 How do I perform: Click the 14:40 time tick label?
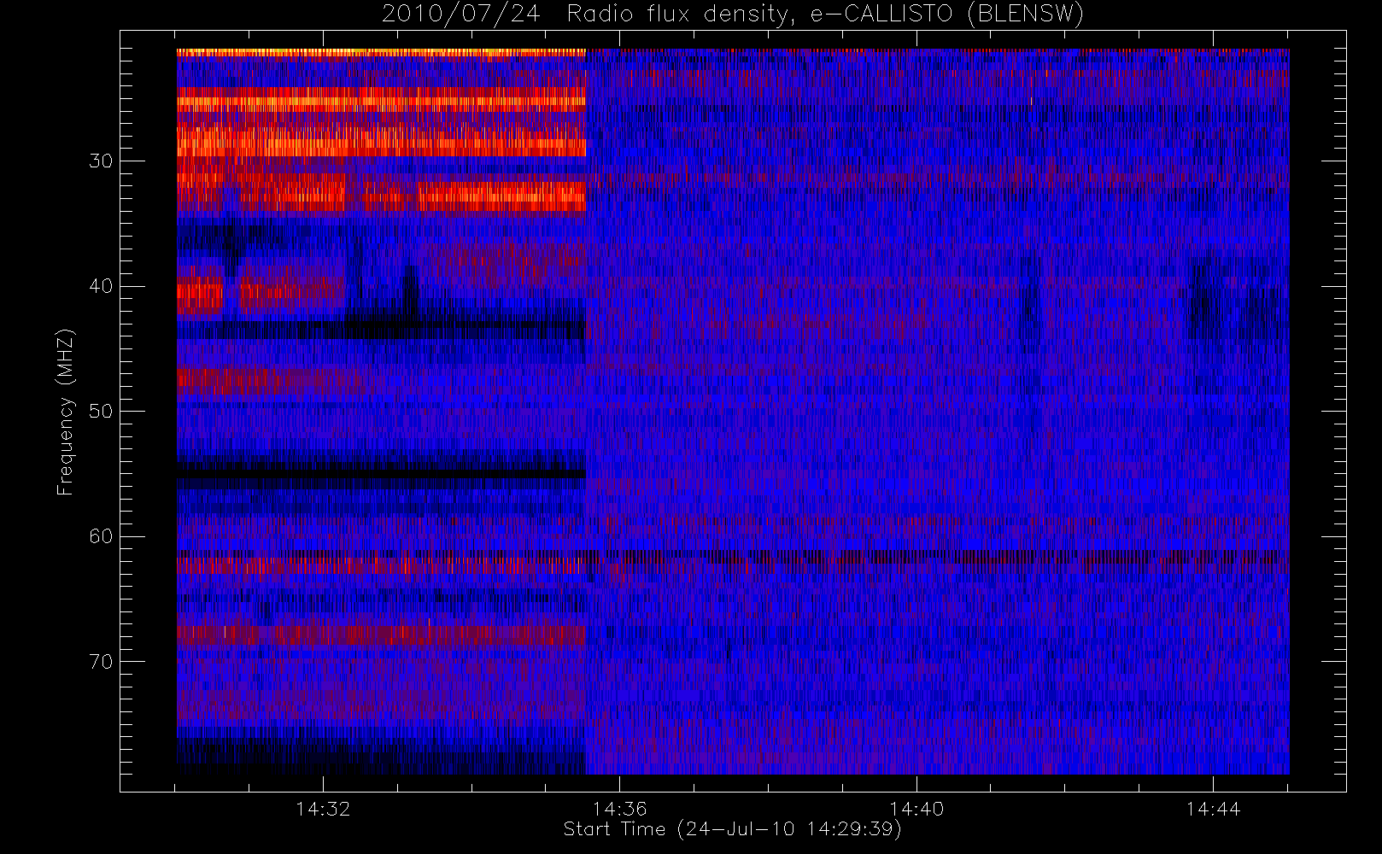pos(916,809)
